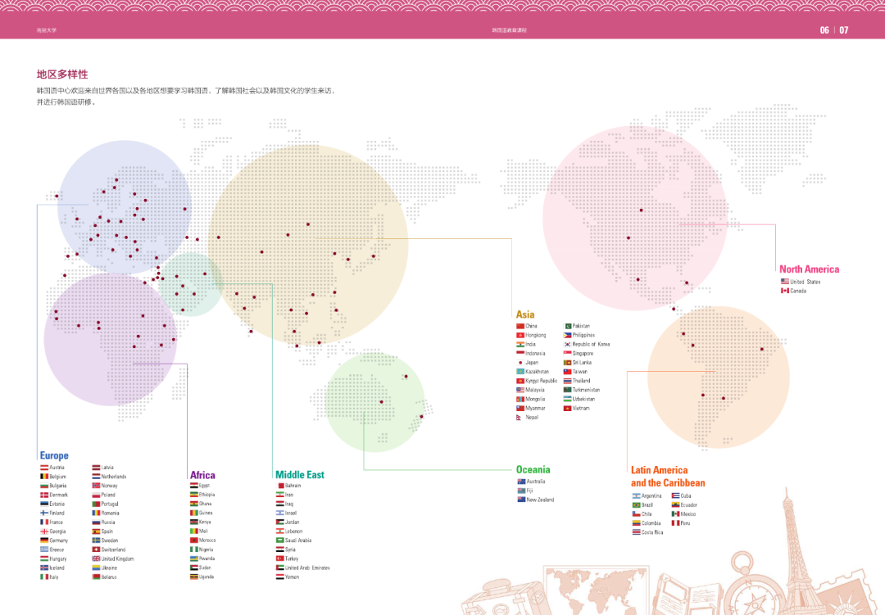This screenshot has height=615, width=885.
Task: Click the Latin America heading text
Action: [x=659, y=470]
